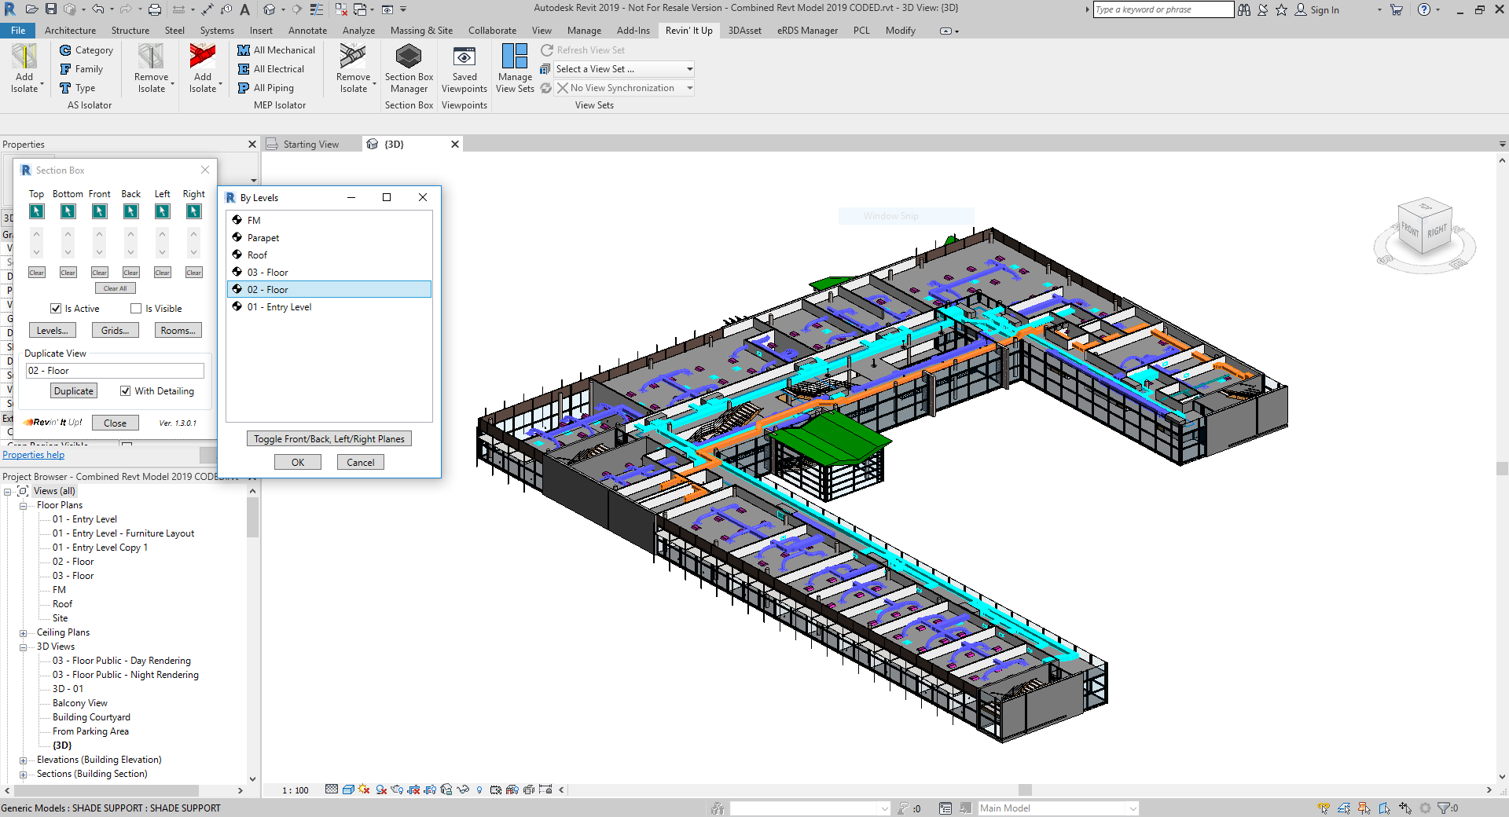Click the Help question mark icon
Screen dimensions: 1509x817
(1423, 9)
